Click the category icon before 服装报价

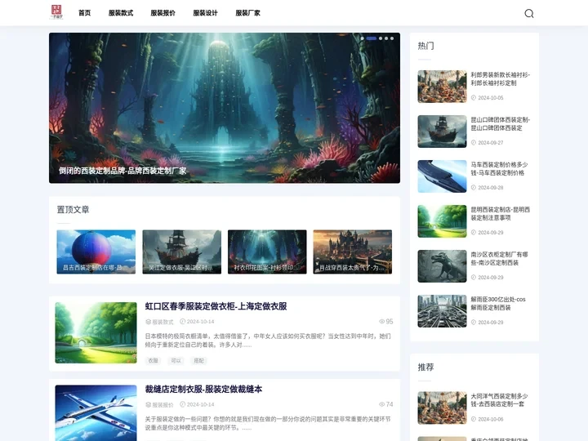coord(148,404)
